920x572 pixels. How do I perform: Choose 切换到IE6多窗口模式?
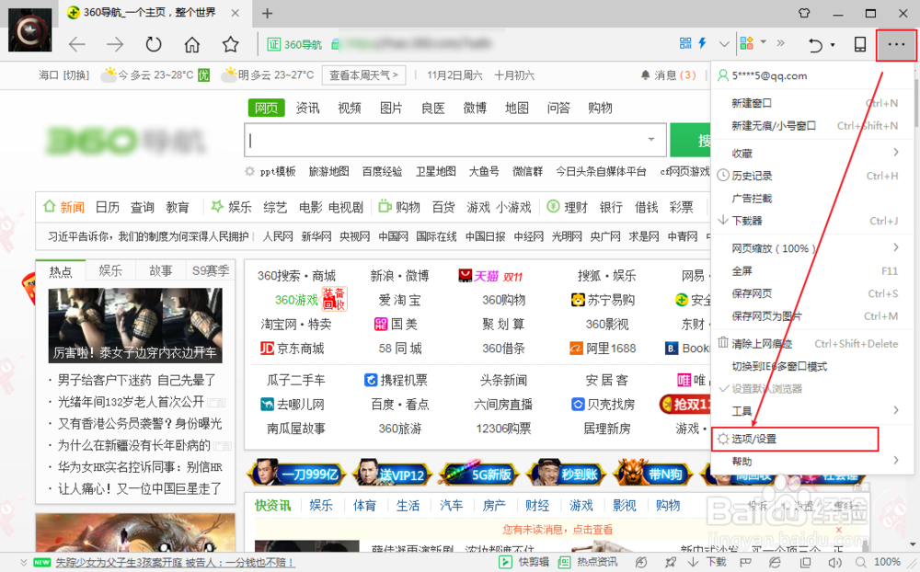pyautogui.click(x=812, y=366)
